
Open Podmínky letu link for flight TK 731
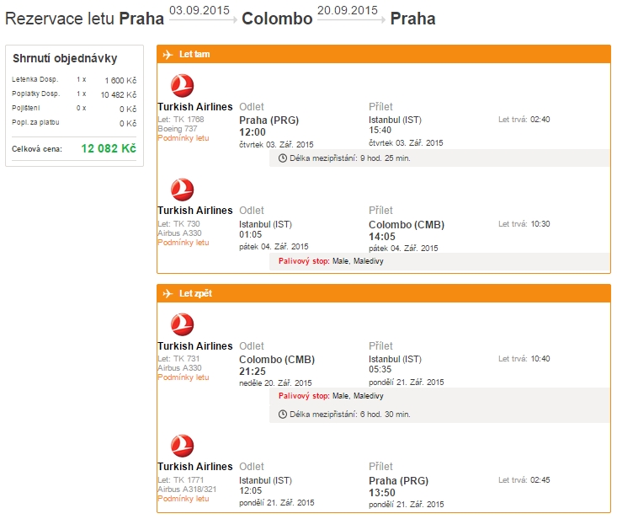click(184, 377)
